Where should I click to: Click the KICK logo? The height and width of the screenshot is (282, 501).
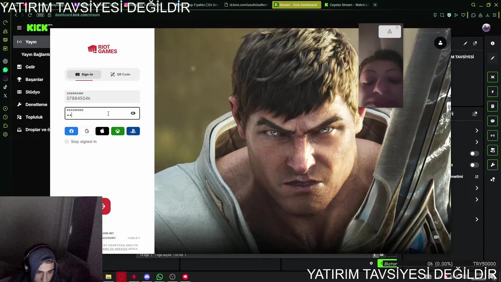[38, 27]
